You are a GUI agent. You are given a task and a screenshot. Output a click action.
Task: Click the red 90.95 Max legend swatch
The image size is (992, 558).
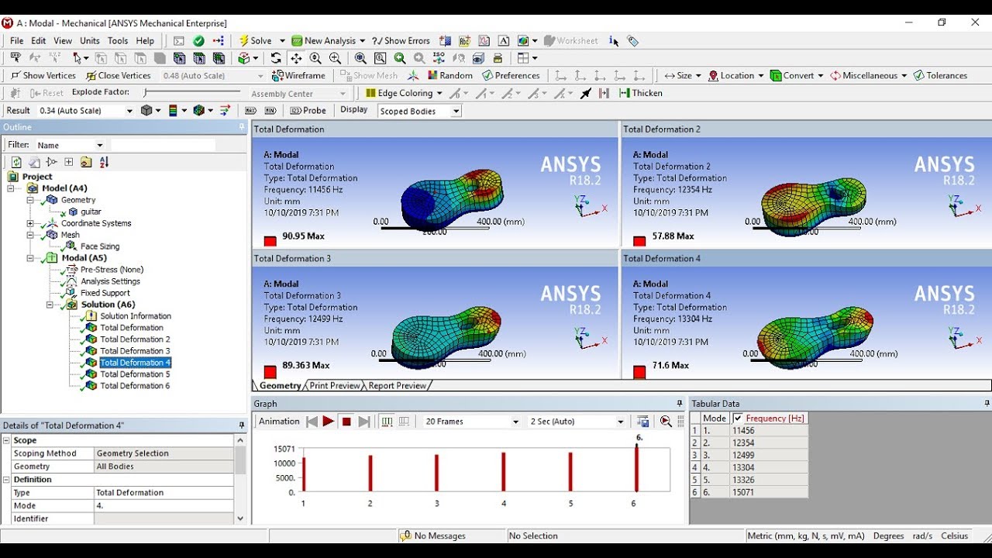[x=270, y=241]
